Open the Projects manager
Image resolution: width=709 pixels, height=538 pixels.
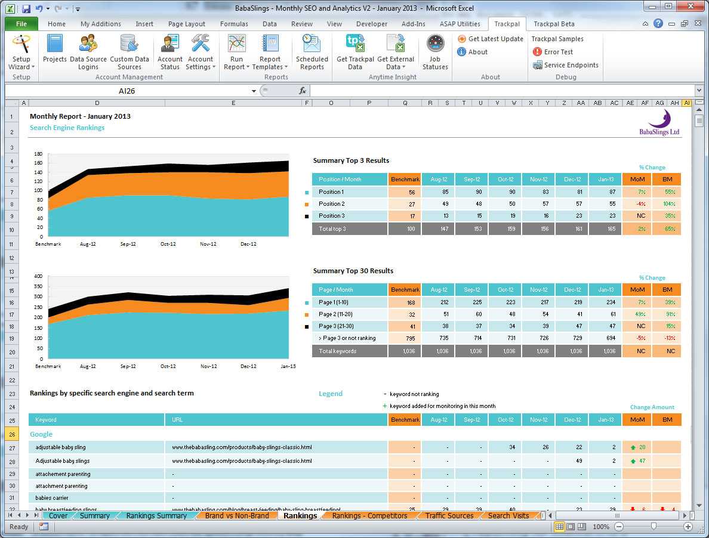tap(55, 49)
